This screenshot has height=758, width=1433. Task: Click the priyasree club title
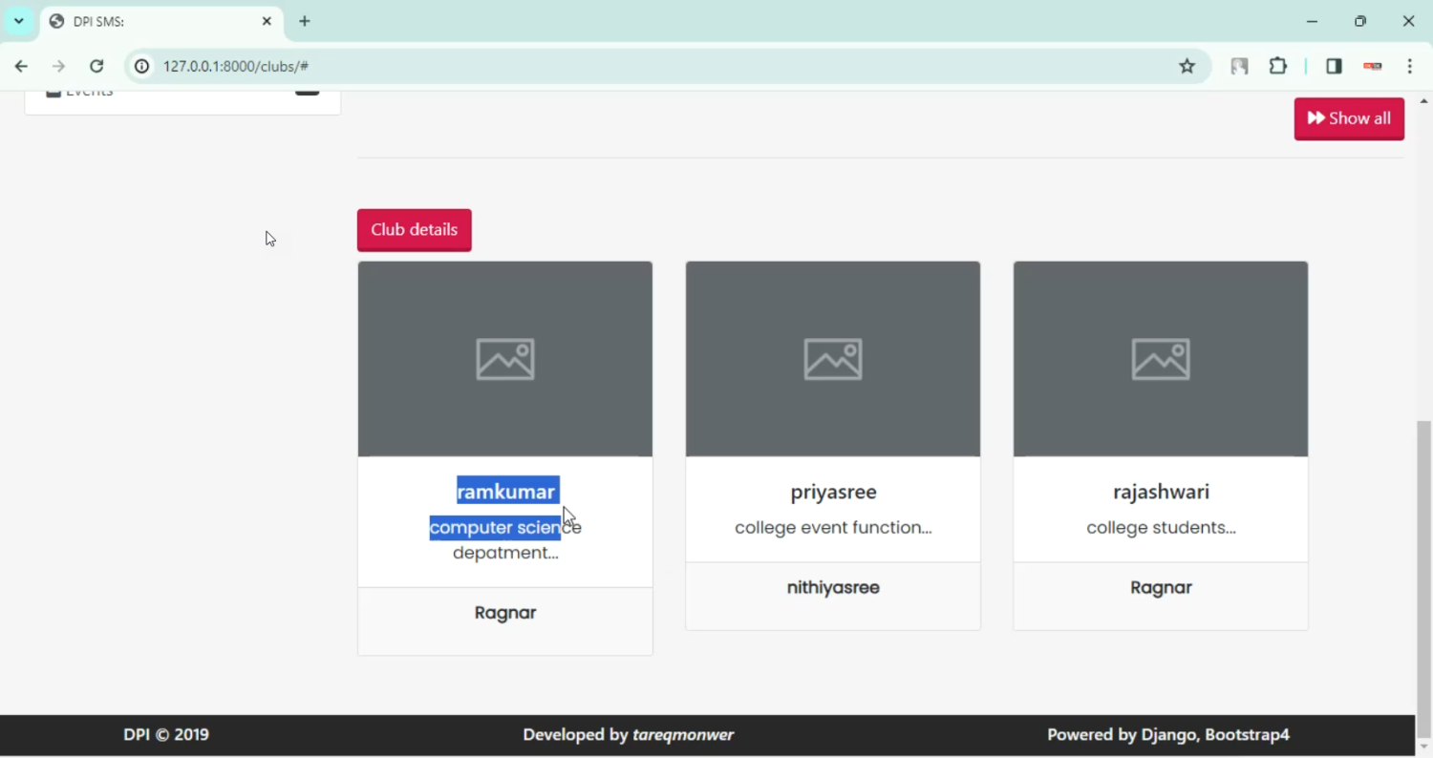(x=833, y=492)
